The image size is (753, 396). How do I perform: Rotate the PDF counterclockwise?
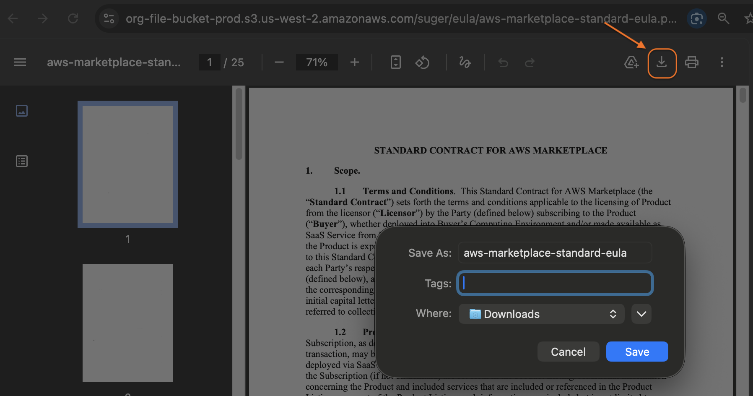coord(422,63)
